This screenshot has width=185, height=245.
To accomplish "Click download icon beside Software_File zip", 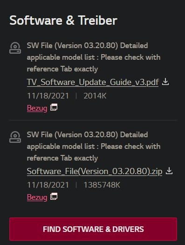I will (169, 171).
